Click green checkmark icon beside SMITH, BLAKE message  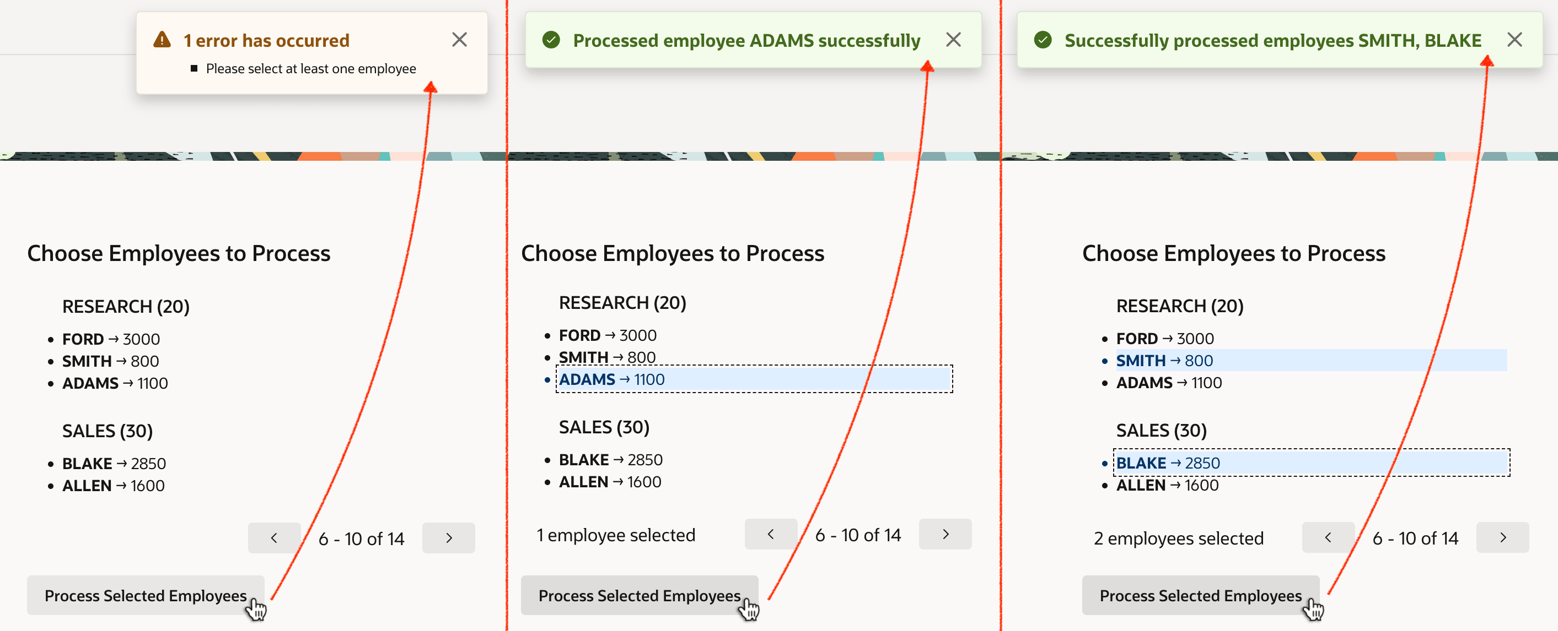point(1043,40)
